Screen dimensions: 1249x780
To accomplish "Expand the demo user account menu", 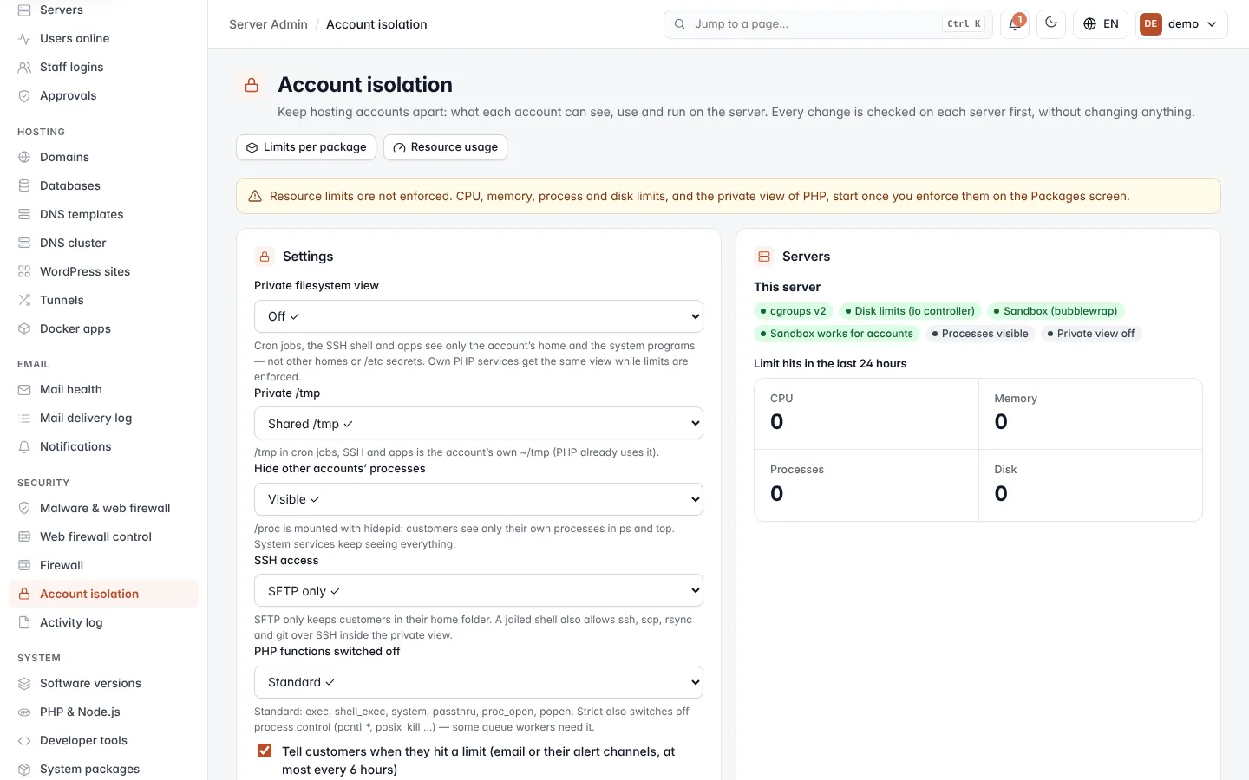I will 1181,24.
